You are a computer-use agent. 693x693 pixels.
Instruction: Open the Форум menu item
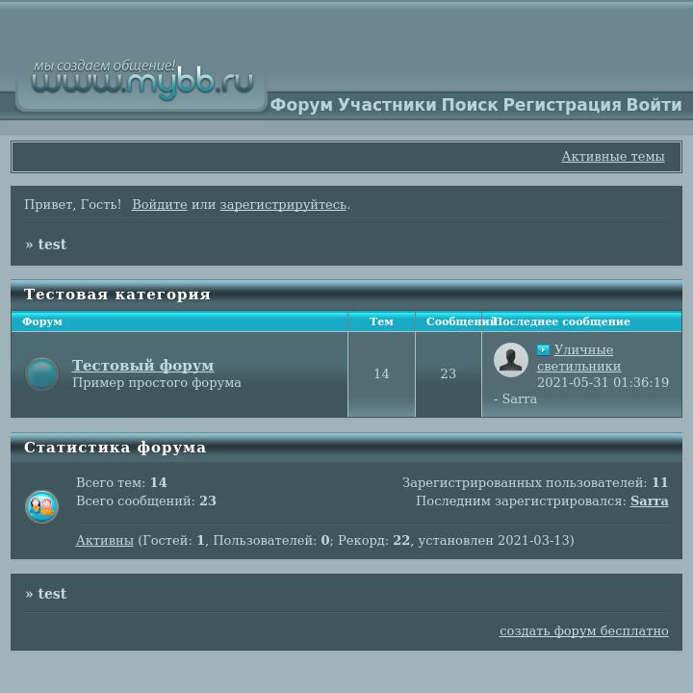301,105
